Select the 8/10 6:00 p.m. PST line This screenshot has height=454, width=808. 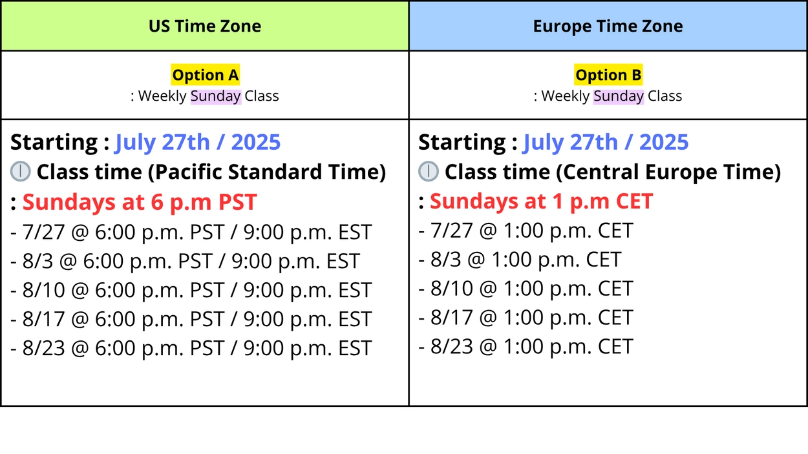(x=191, y=291)
